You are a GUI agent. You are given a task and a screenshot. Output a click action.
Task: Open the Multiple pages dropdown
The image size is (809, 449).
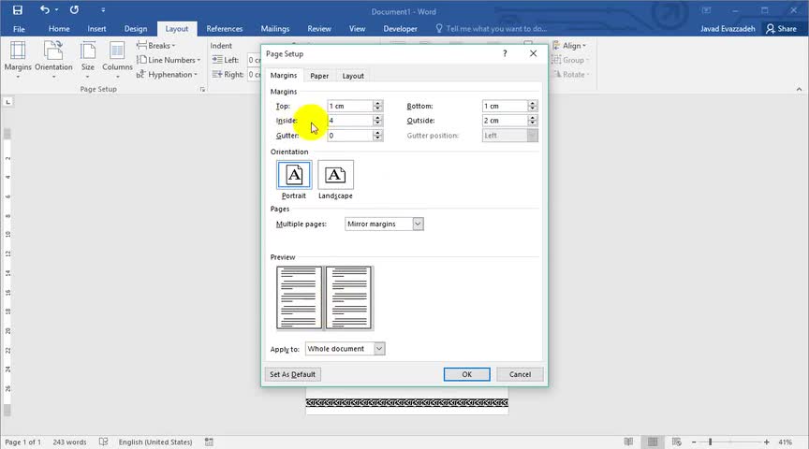384,224
